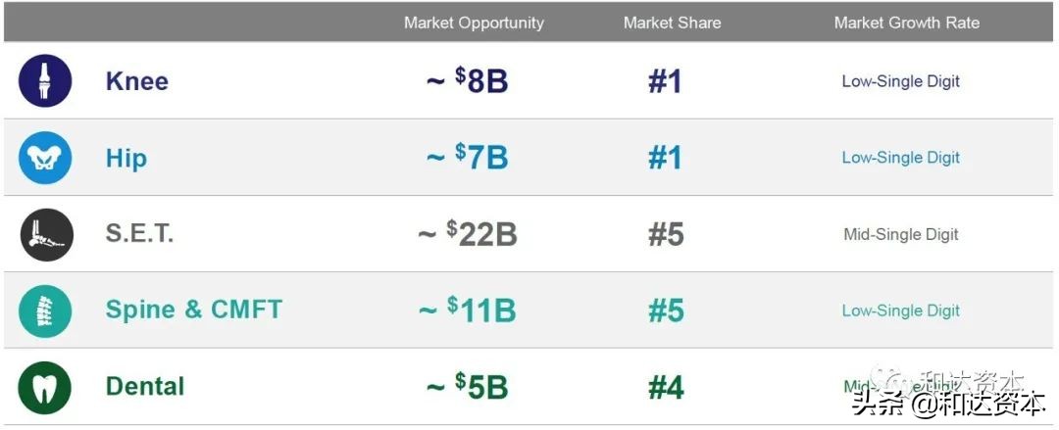
Task: Click the #4 Dental market share
Action: click(665, 387)
